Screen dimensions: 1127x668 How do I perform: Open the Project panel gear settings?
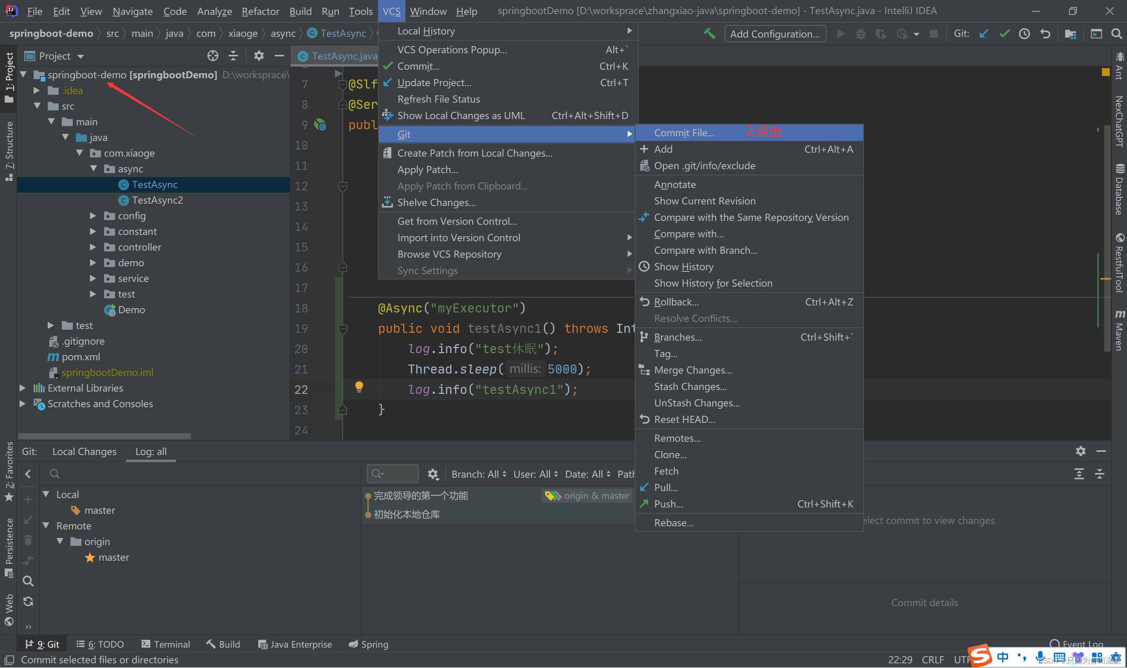(x=258, y=56)
